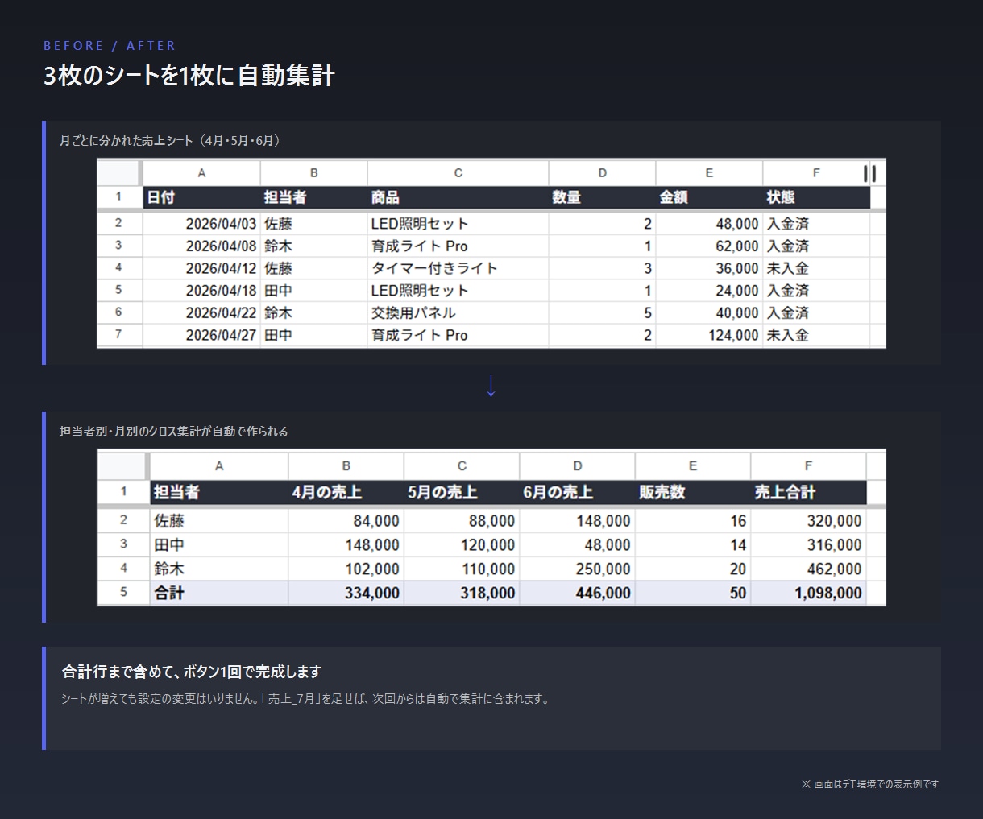
Task: Click 鈴木 in the 2026/04/22 row
Action: coord(314,312)
